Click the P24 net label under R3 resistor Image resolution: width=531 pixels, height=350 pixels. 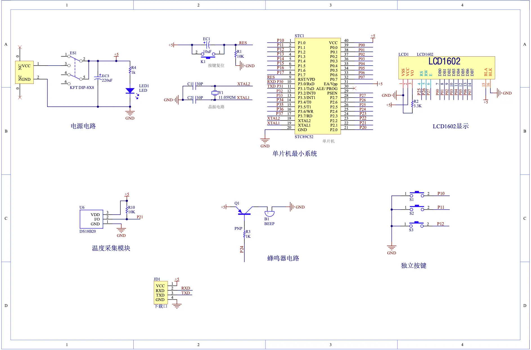(x=242, y=249)
